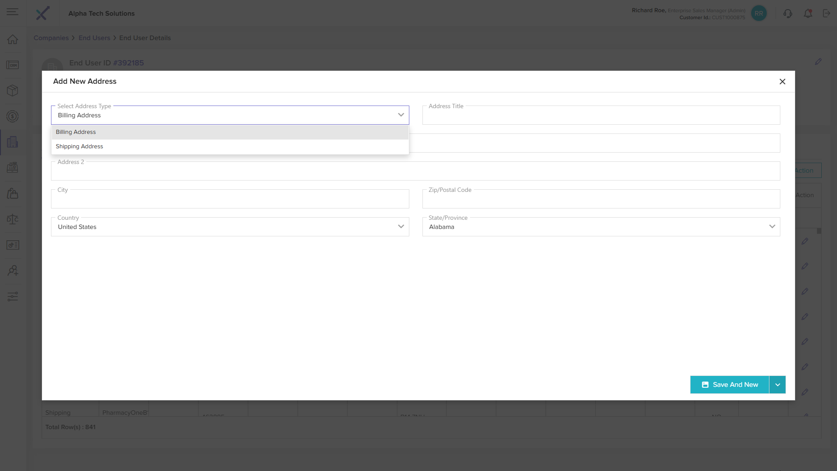The height and width of the screenshot is (471, 837).
Task: Click the Save And New button
Action: 729,385
